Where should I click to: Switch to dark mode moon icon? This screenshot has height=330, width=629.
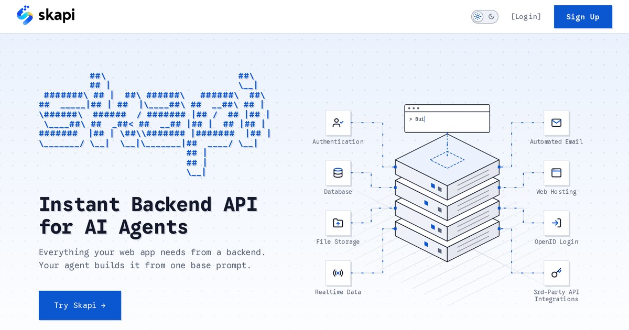492,17
